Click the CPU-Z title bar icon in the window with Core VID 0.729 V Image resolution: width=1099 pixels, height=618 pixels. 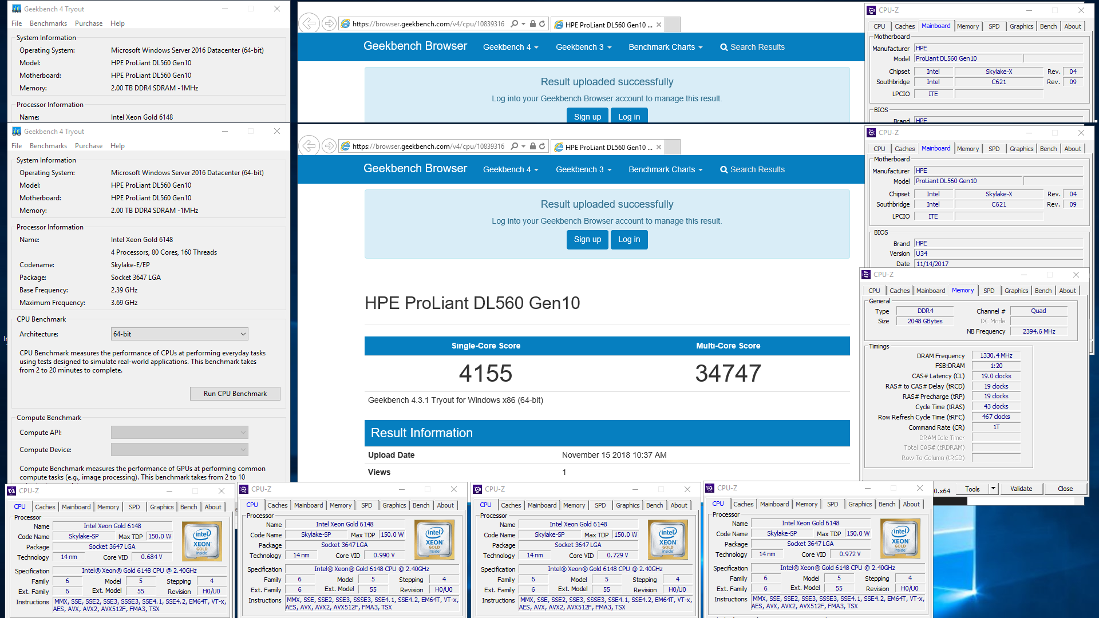pyautogui.click(x=477, y=489)
